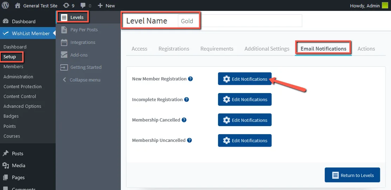The width and height of the screenshot is (391, 190).
Task: Open Badges in the sidebar
Action: 11,116
